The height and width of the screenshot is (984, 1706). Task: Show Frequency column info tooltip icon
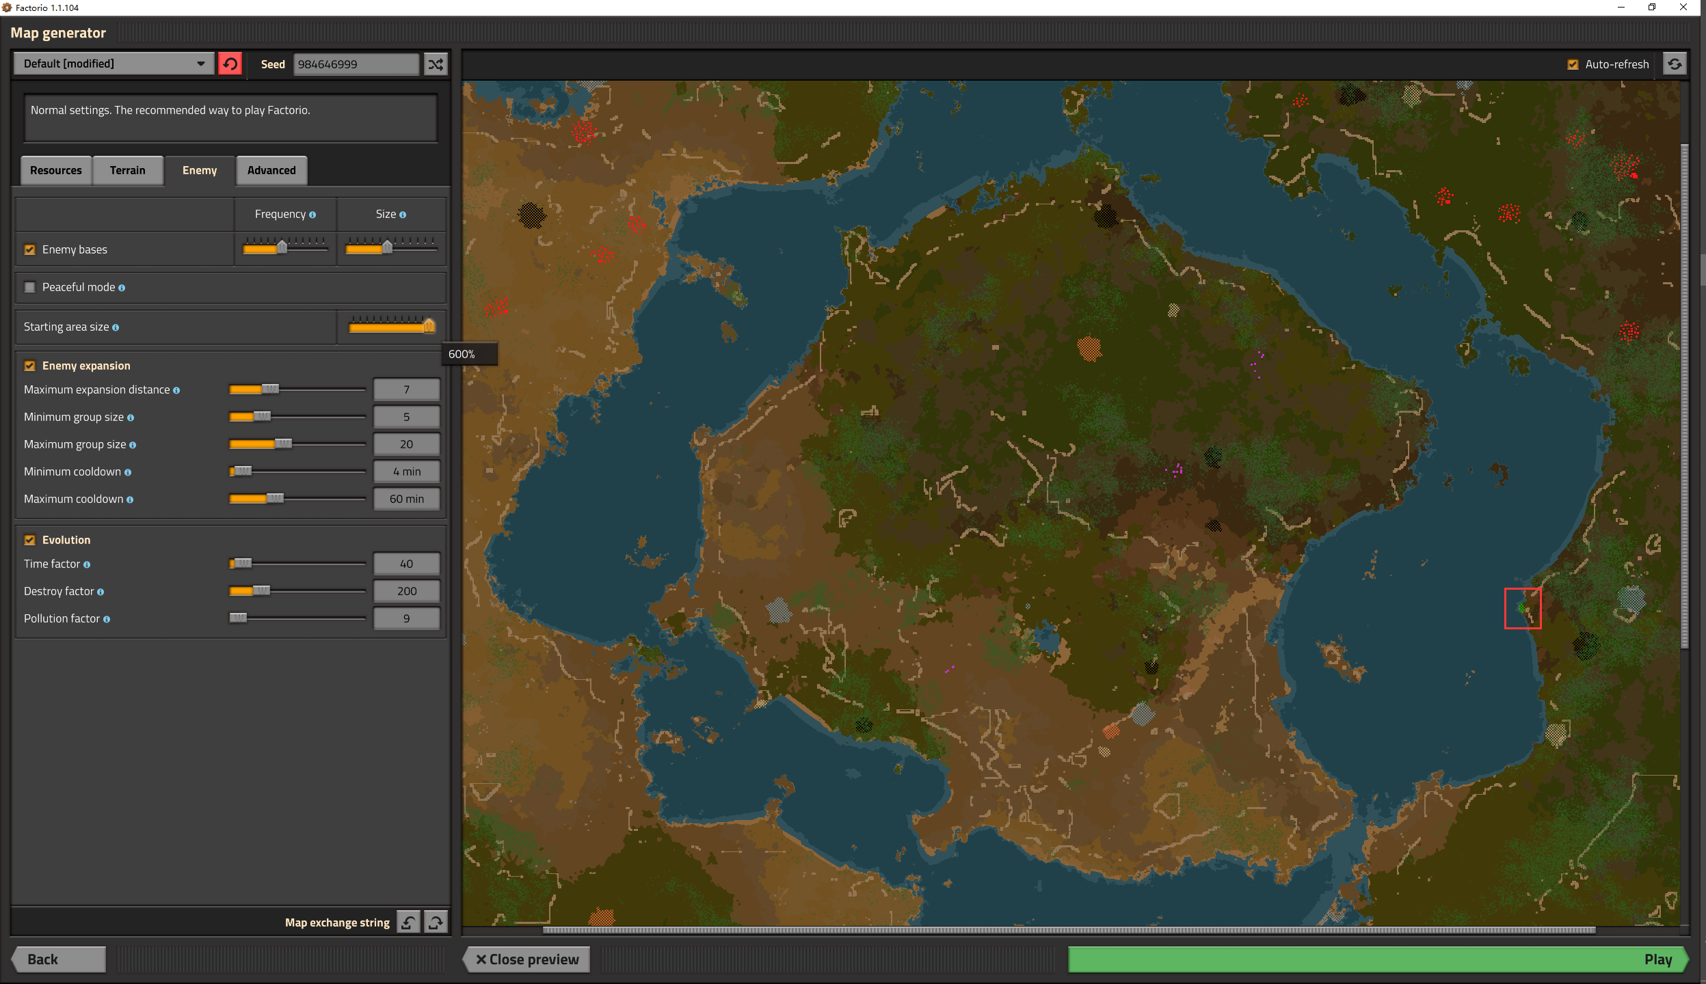[x=312, y=215]
